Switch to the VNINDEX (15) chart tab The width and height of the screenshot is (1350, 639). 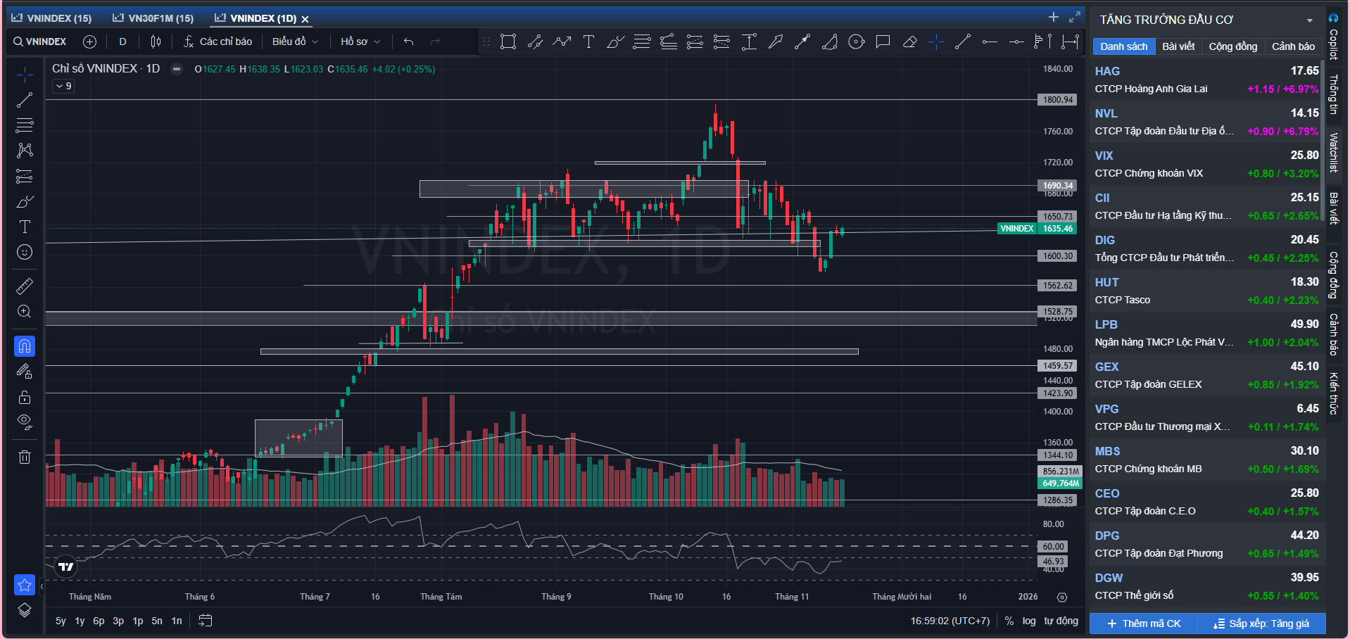click(52, 18)
